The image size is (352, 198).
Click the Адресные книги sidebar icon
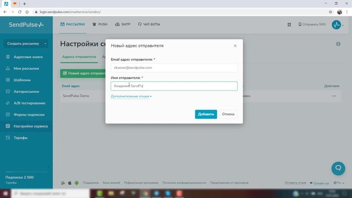point(8,57)
